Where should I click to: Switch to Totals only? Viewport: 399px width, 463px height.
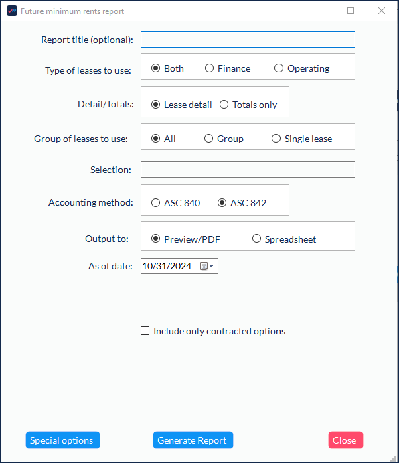point(248,105)
